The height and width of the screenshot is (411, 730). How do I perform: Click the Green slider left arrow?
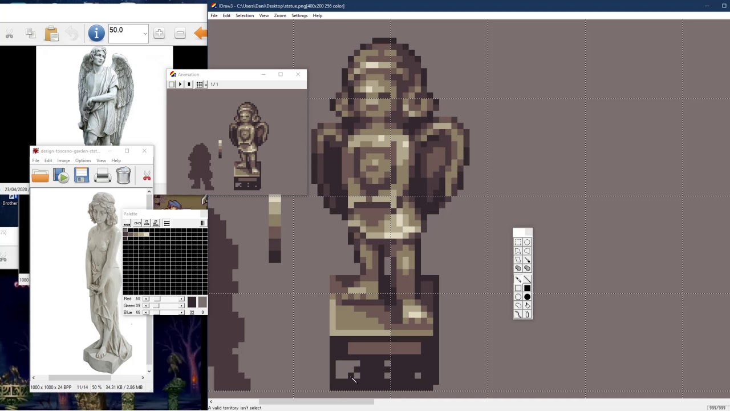[146, 305]
